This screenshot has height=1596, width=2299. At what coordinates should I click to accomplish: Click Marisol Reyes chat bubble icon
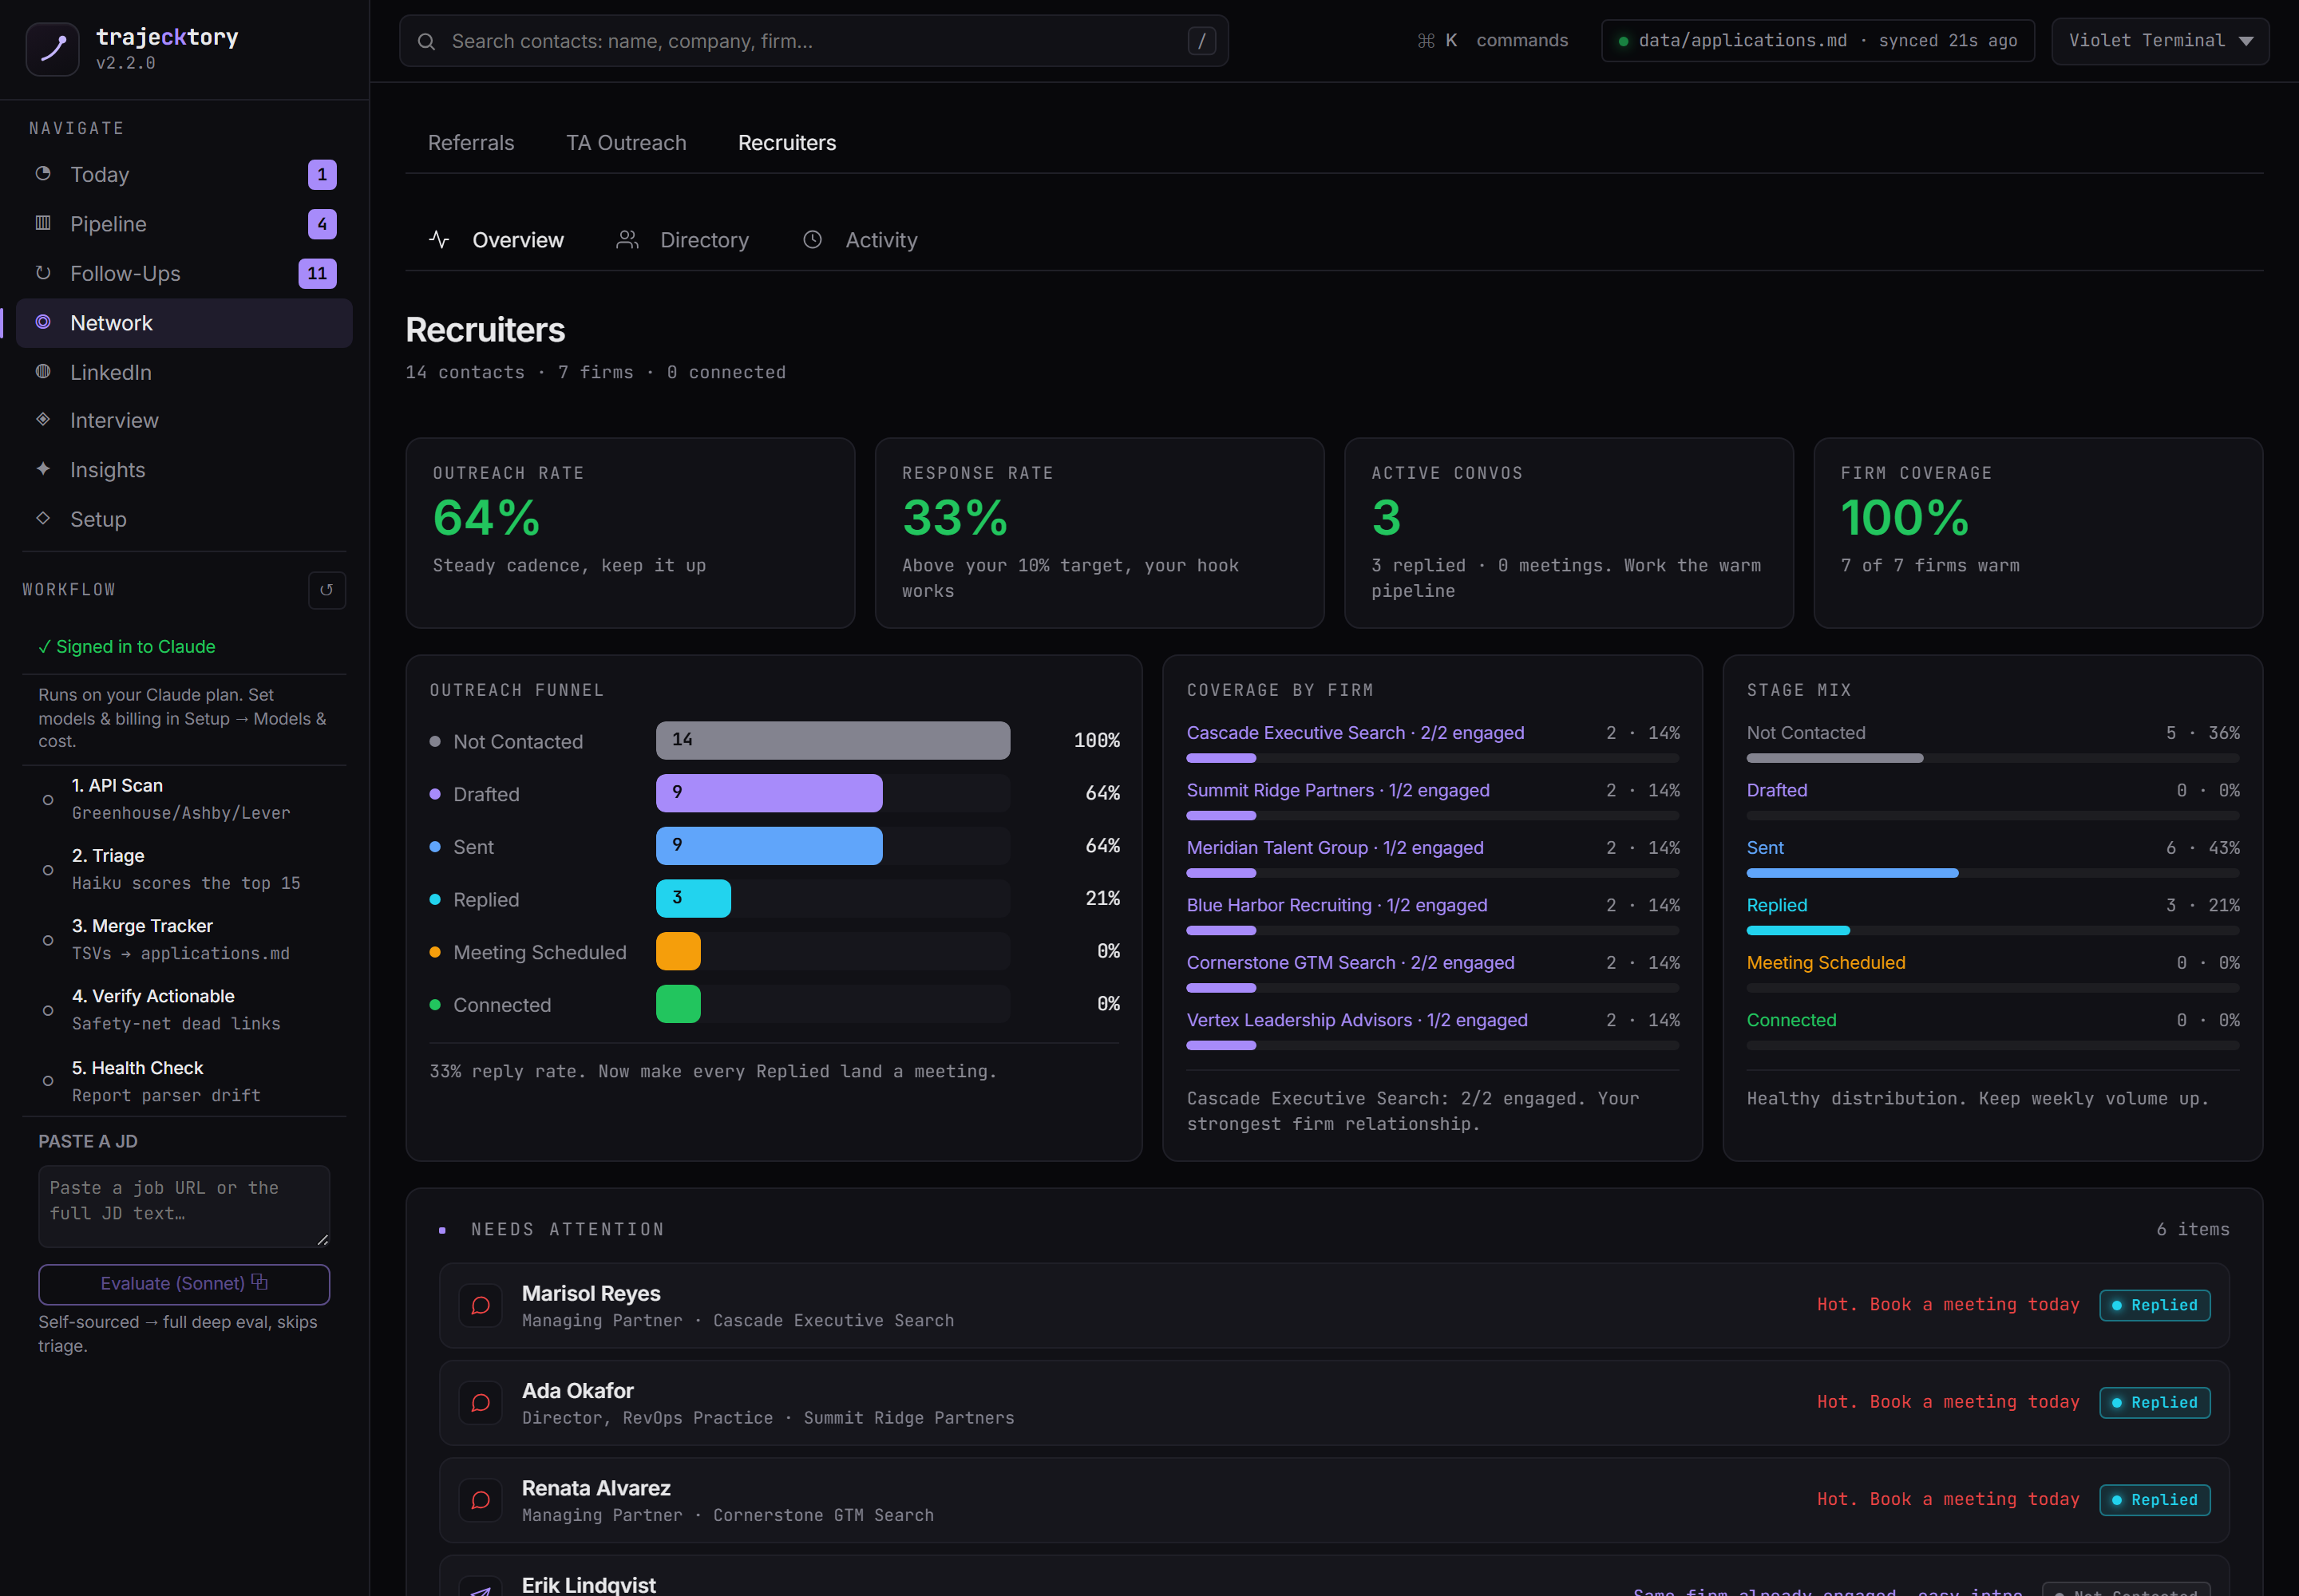point(481,1305)
